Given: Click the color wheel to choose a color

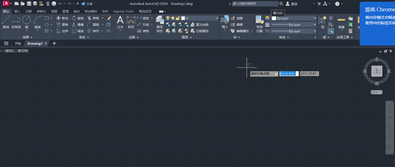Looking at the screenshot, I should pos(267,18).
